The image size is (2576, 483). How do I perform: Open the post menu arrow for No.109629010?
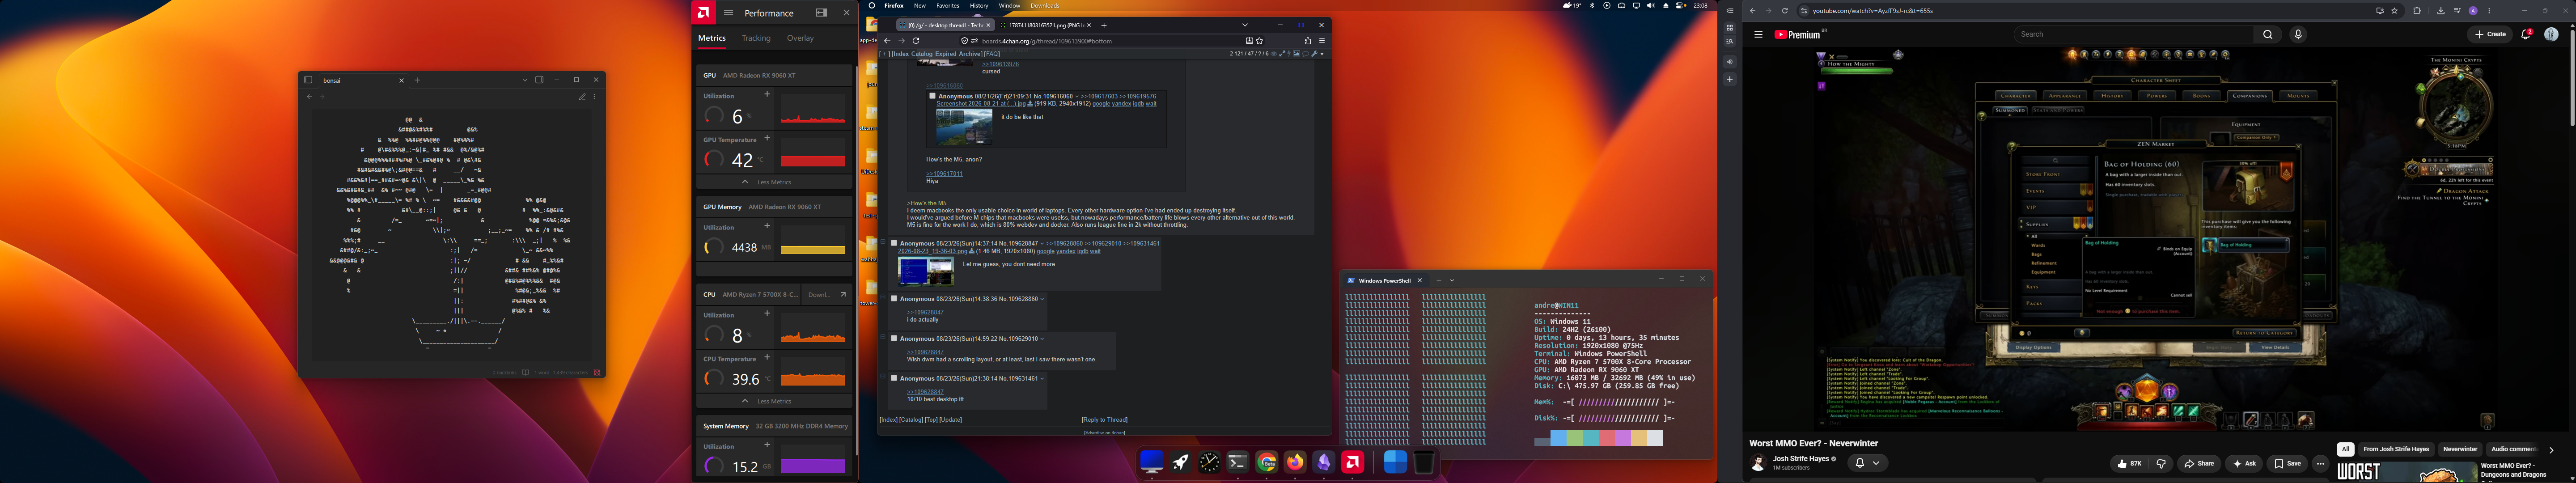coord(1042,339)
